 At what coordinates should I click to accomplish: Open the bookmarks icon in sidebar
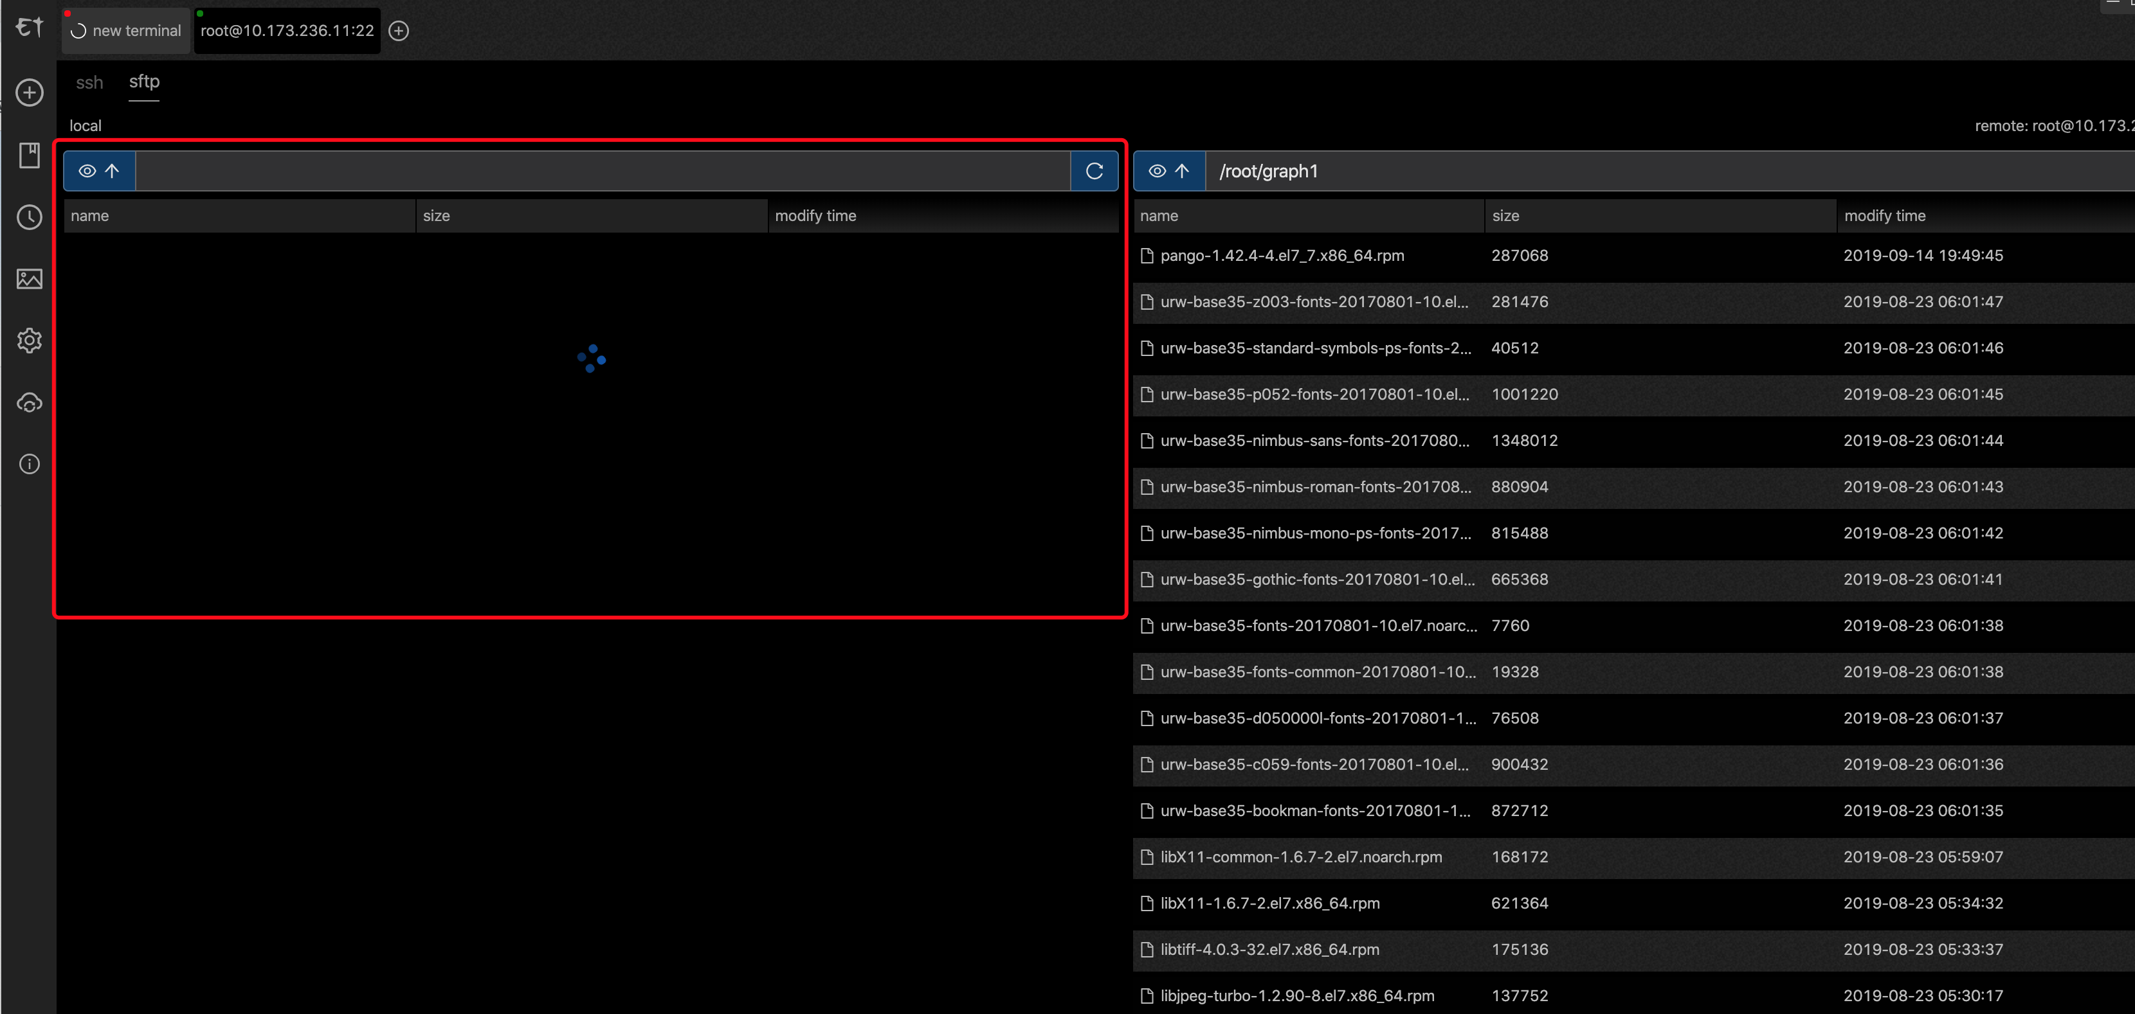pyautogui.click(x=30, y=155)
